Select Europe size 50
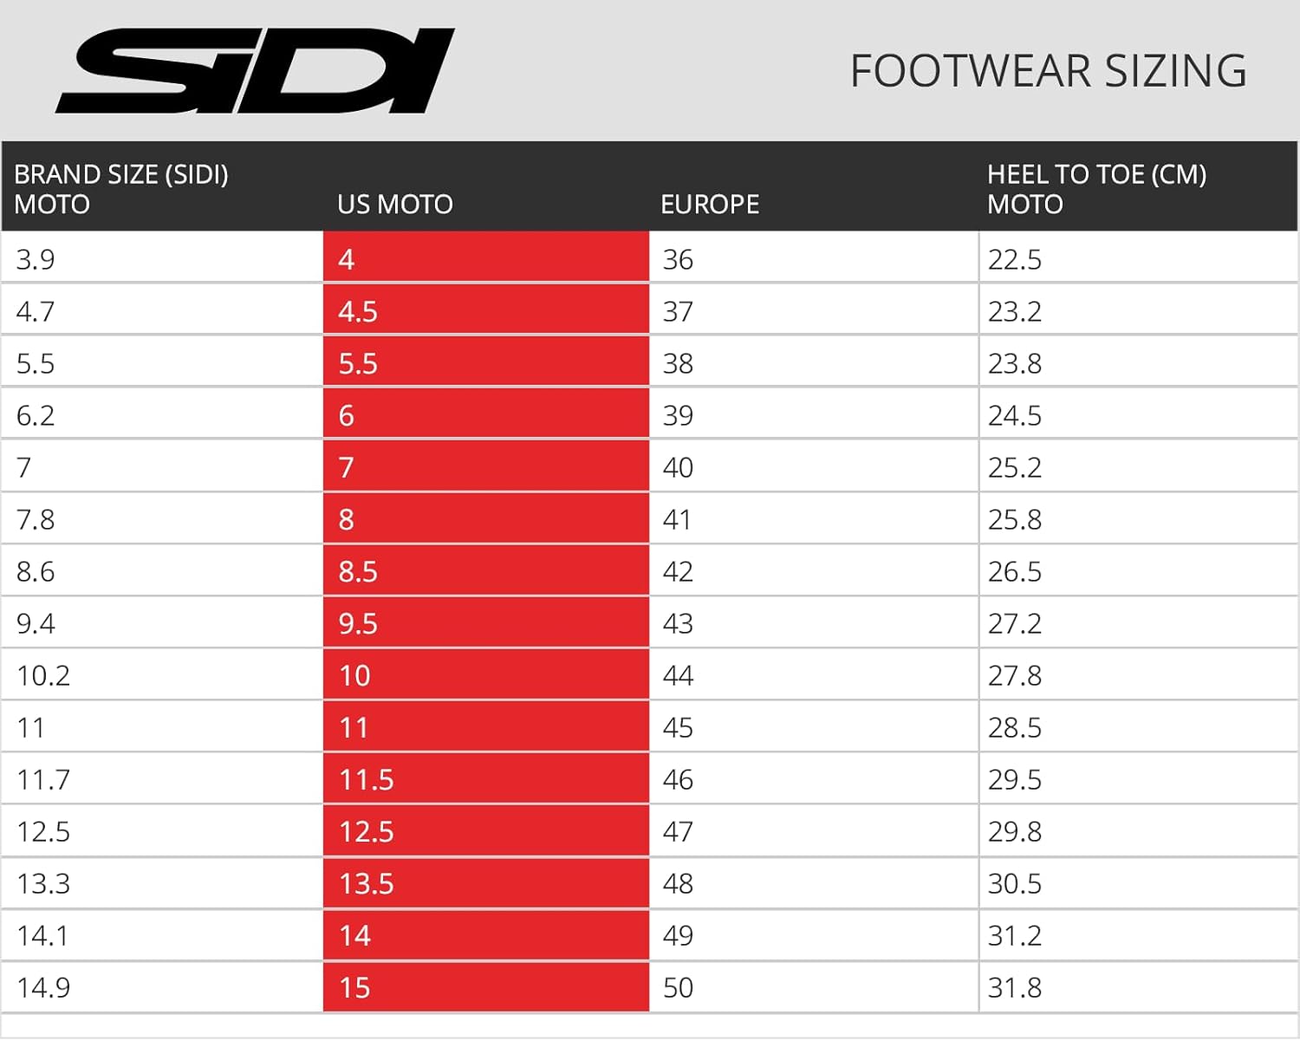Image resolution: width=1300 pixels, height=1041 pixels. point(678,987)
